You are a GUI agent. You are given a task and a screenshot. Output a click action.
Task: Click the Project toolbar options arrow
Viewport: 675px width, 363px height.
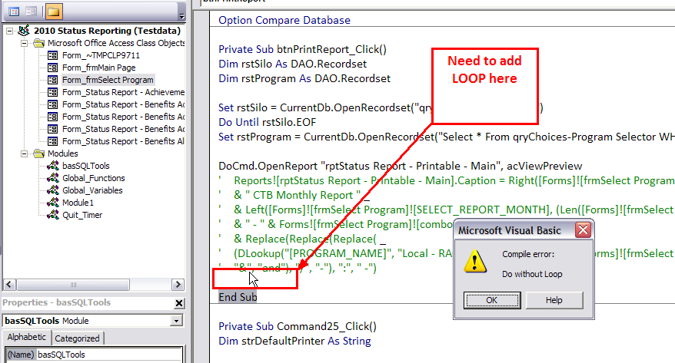tap(182, 16)
